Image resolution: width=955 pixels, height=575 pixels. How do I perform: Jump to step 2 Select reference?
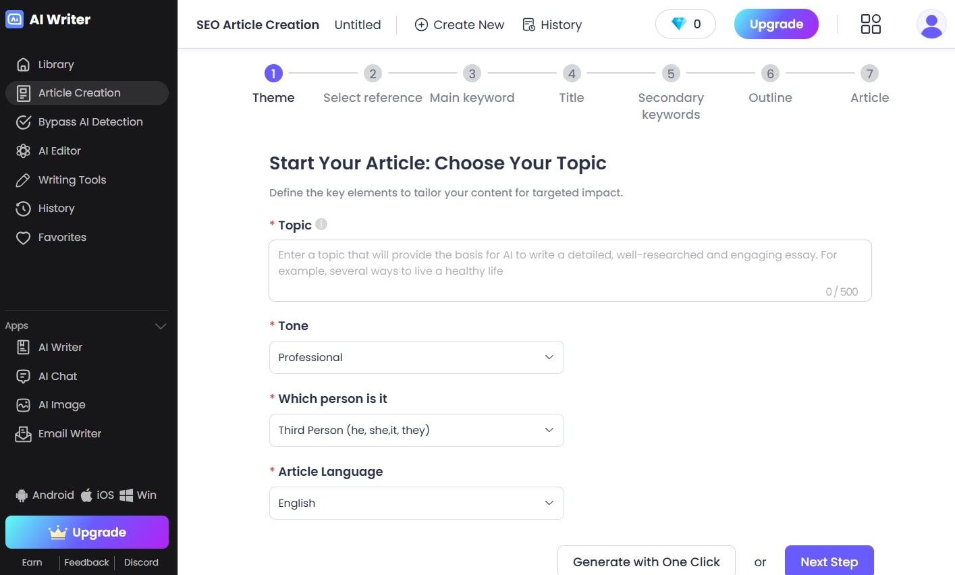click(373, 74)
